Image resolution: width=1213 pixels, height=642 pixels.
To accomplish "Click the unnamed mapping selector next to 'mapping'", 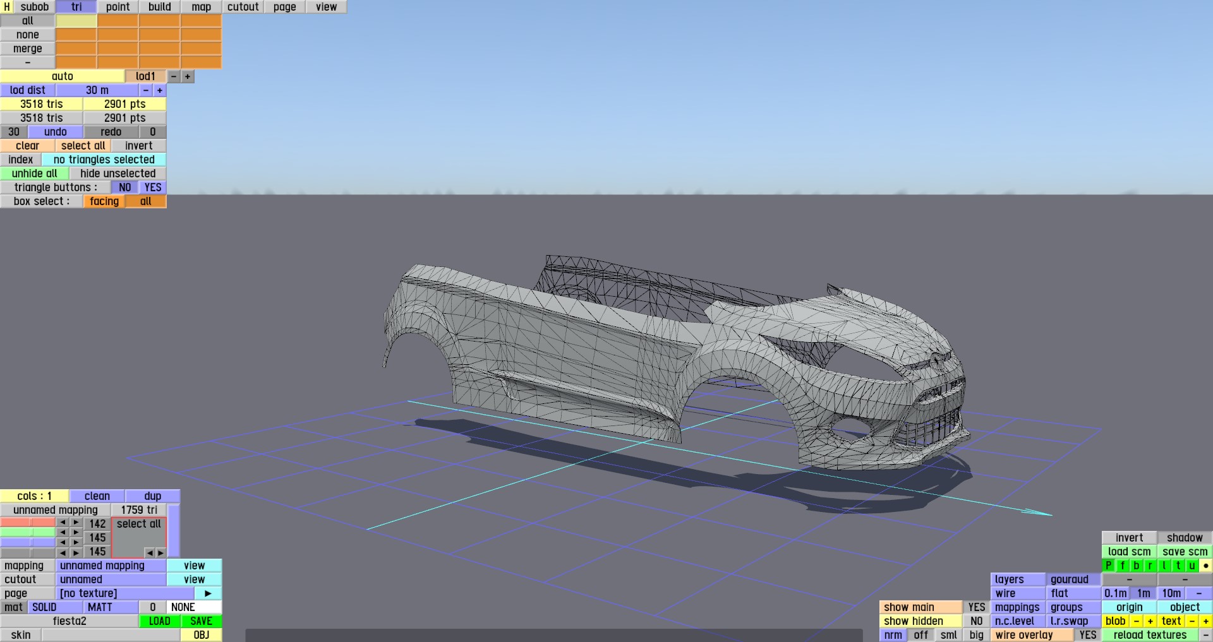I will [111, 566].
